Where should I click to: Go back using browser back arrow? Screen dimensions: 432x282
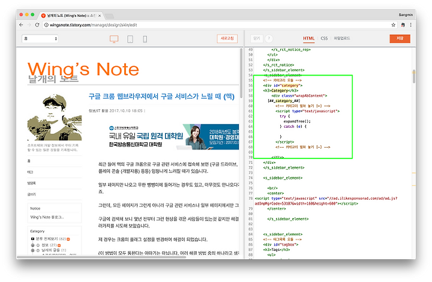(21, 25)
